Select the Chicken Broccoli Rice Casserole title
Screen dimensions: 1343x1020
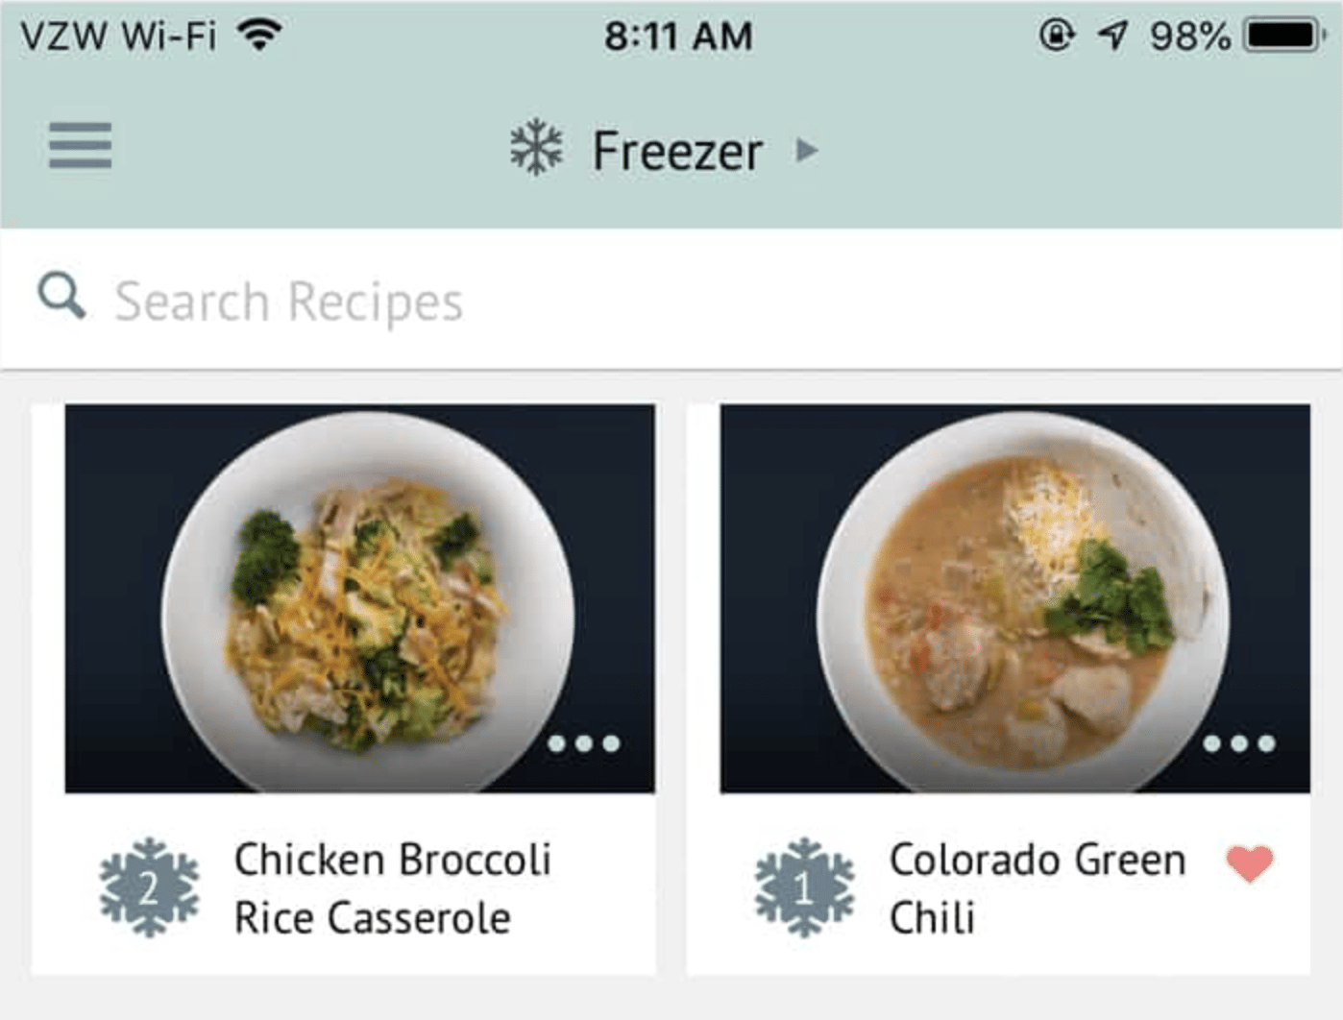click(392, 888)
